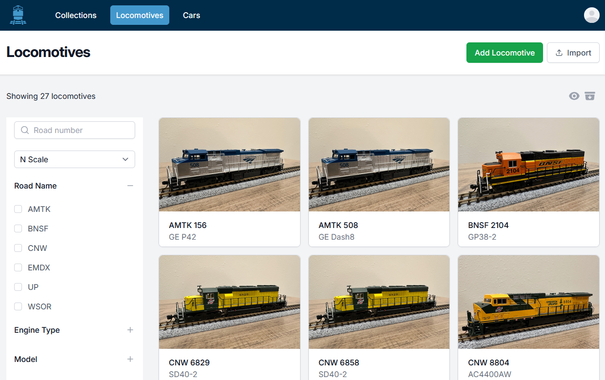Click the Road number search input
The height and width of the screenshot is (380, 605).
tap(74, 130)
